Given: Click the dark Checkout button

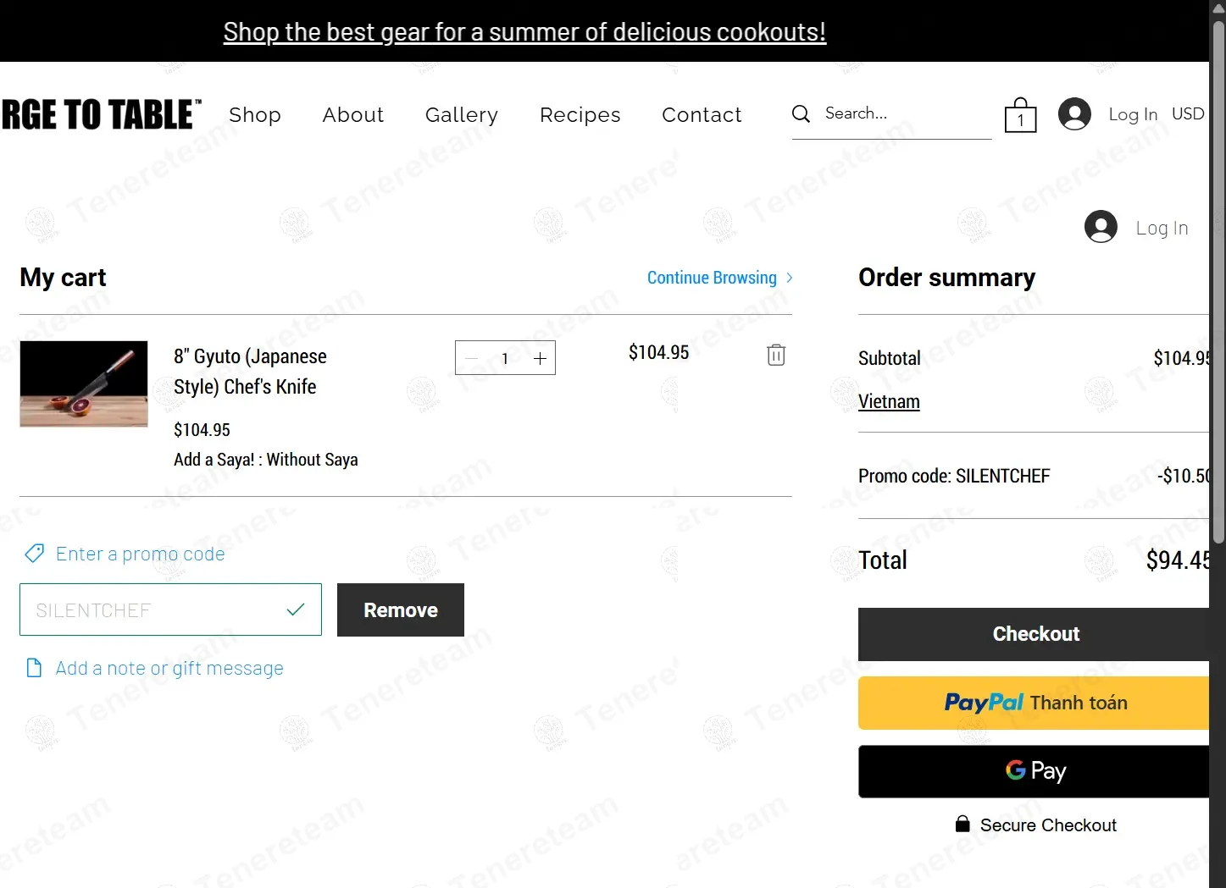Looking at the screenshot, I should pyautogui.click(x=1035, y=634).
